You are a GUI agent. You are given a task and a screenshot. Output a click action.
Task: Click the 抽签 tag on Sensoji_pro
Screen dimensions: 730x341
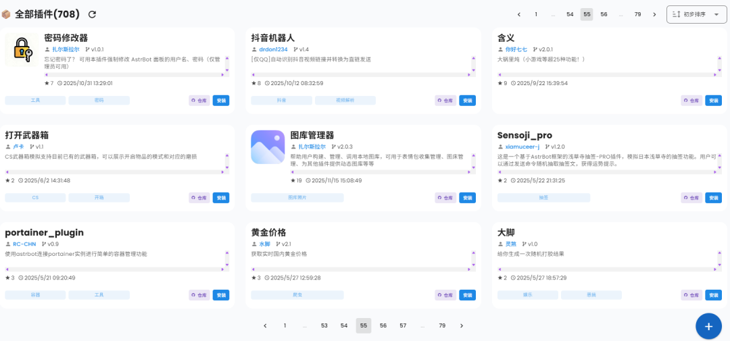click(x=543, y=198)
